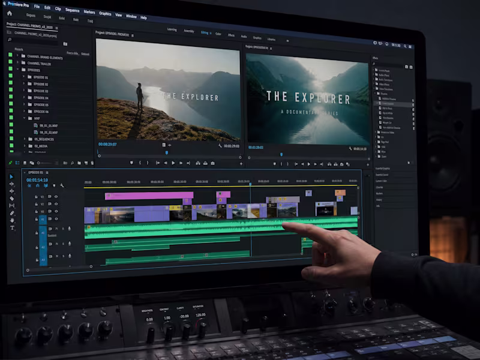
Task: Expand 05_SEQUENCES bin
Action: (25, 139)
